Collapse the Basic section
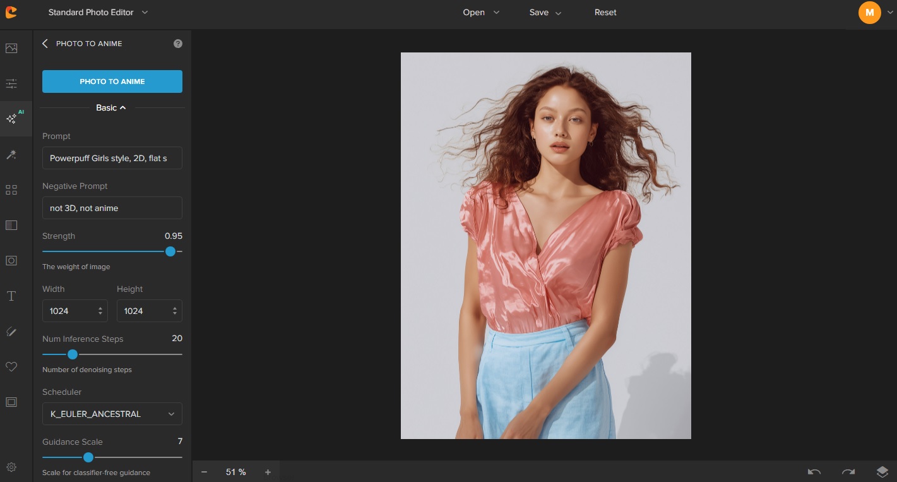 click(x=111, y=108)
